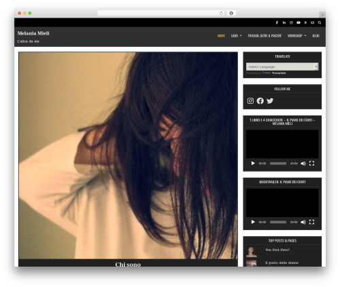Click the browser download indicator icon

pos(231,14)
